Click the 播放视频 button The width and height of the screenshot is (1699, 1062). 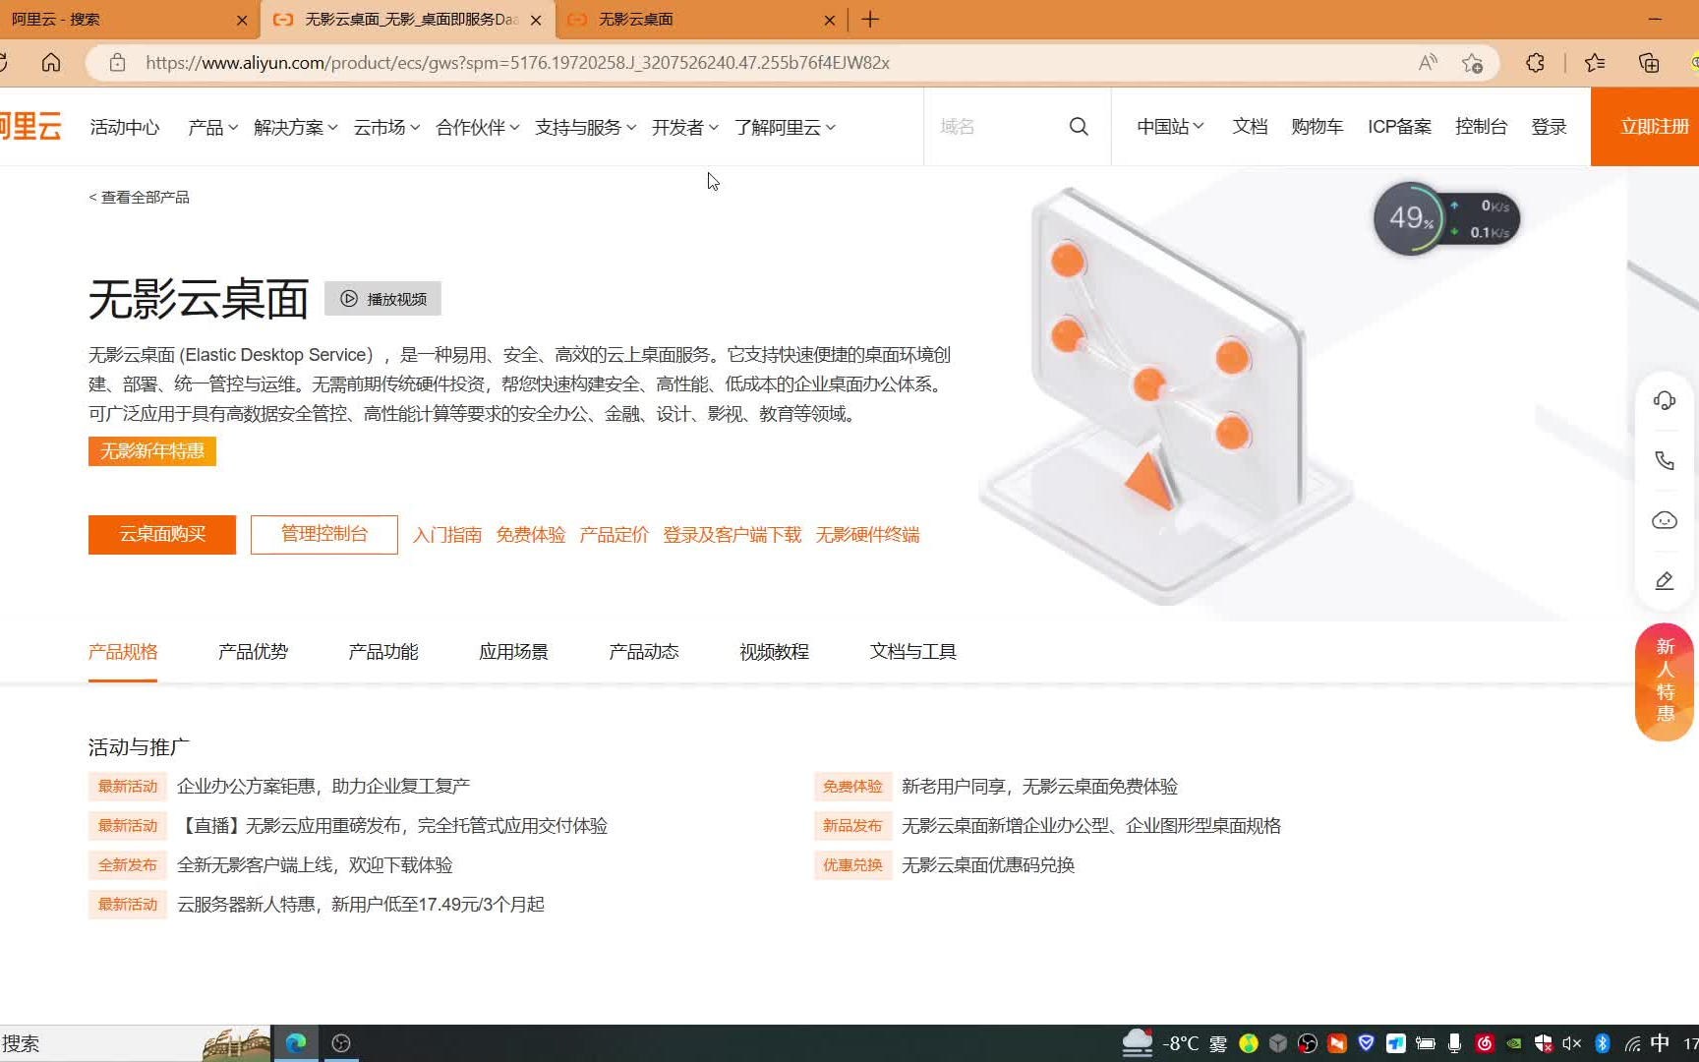(382, 299)
